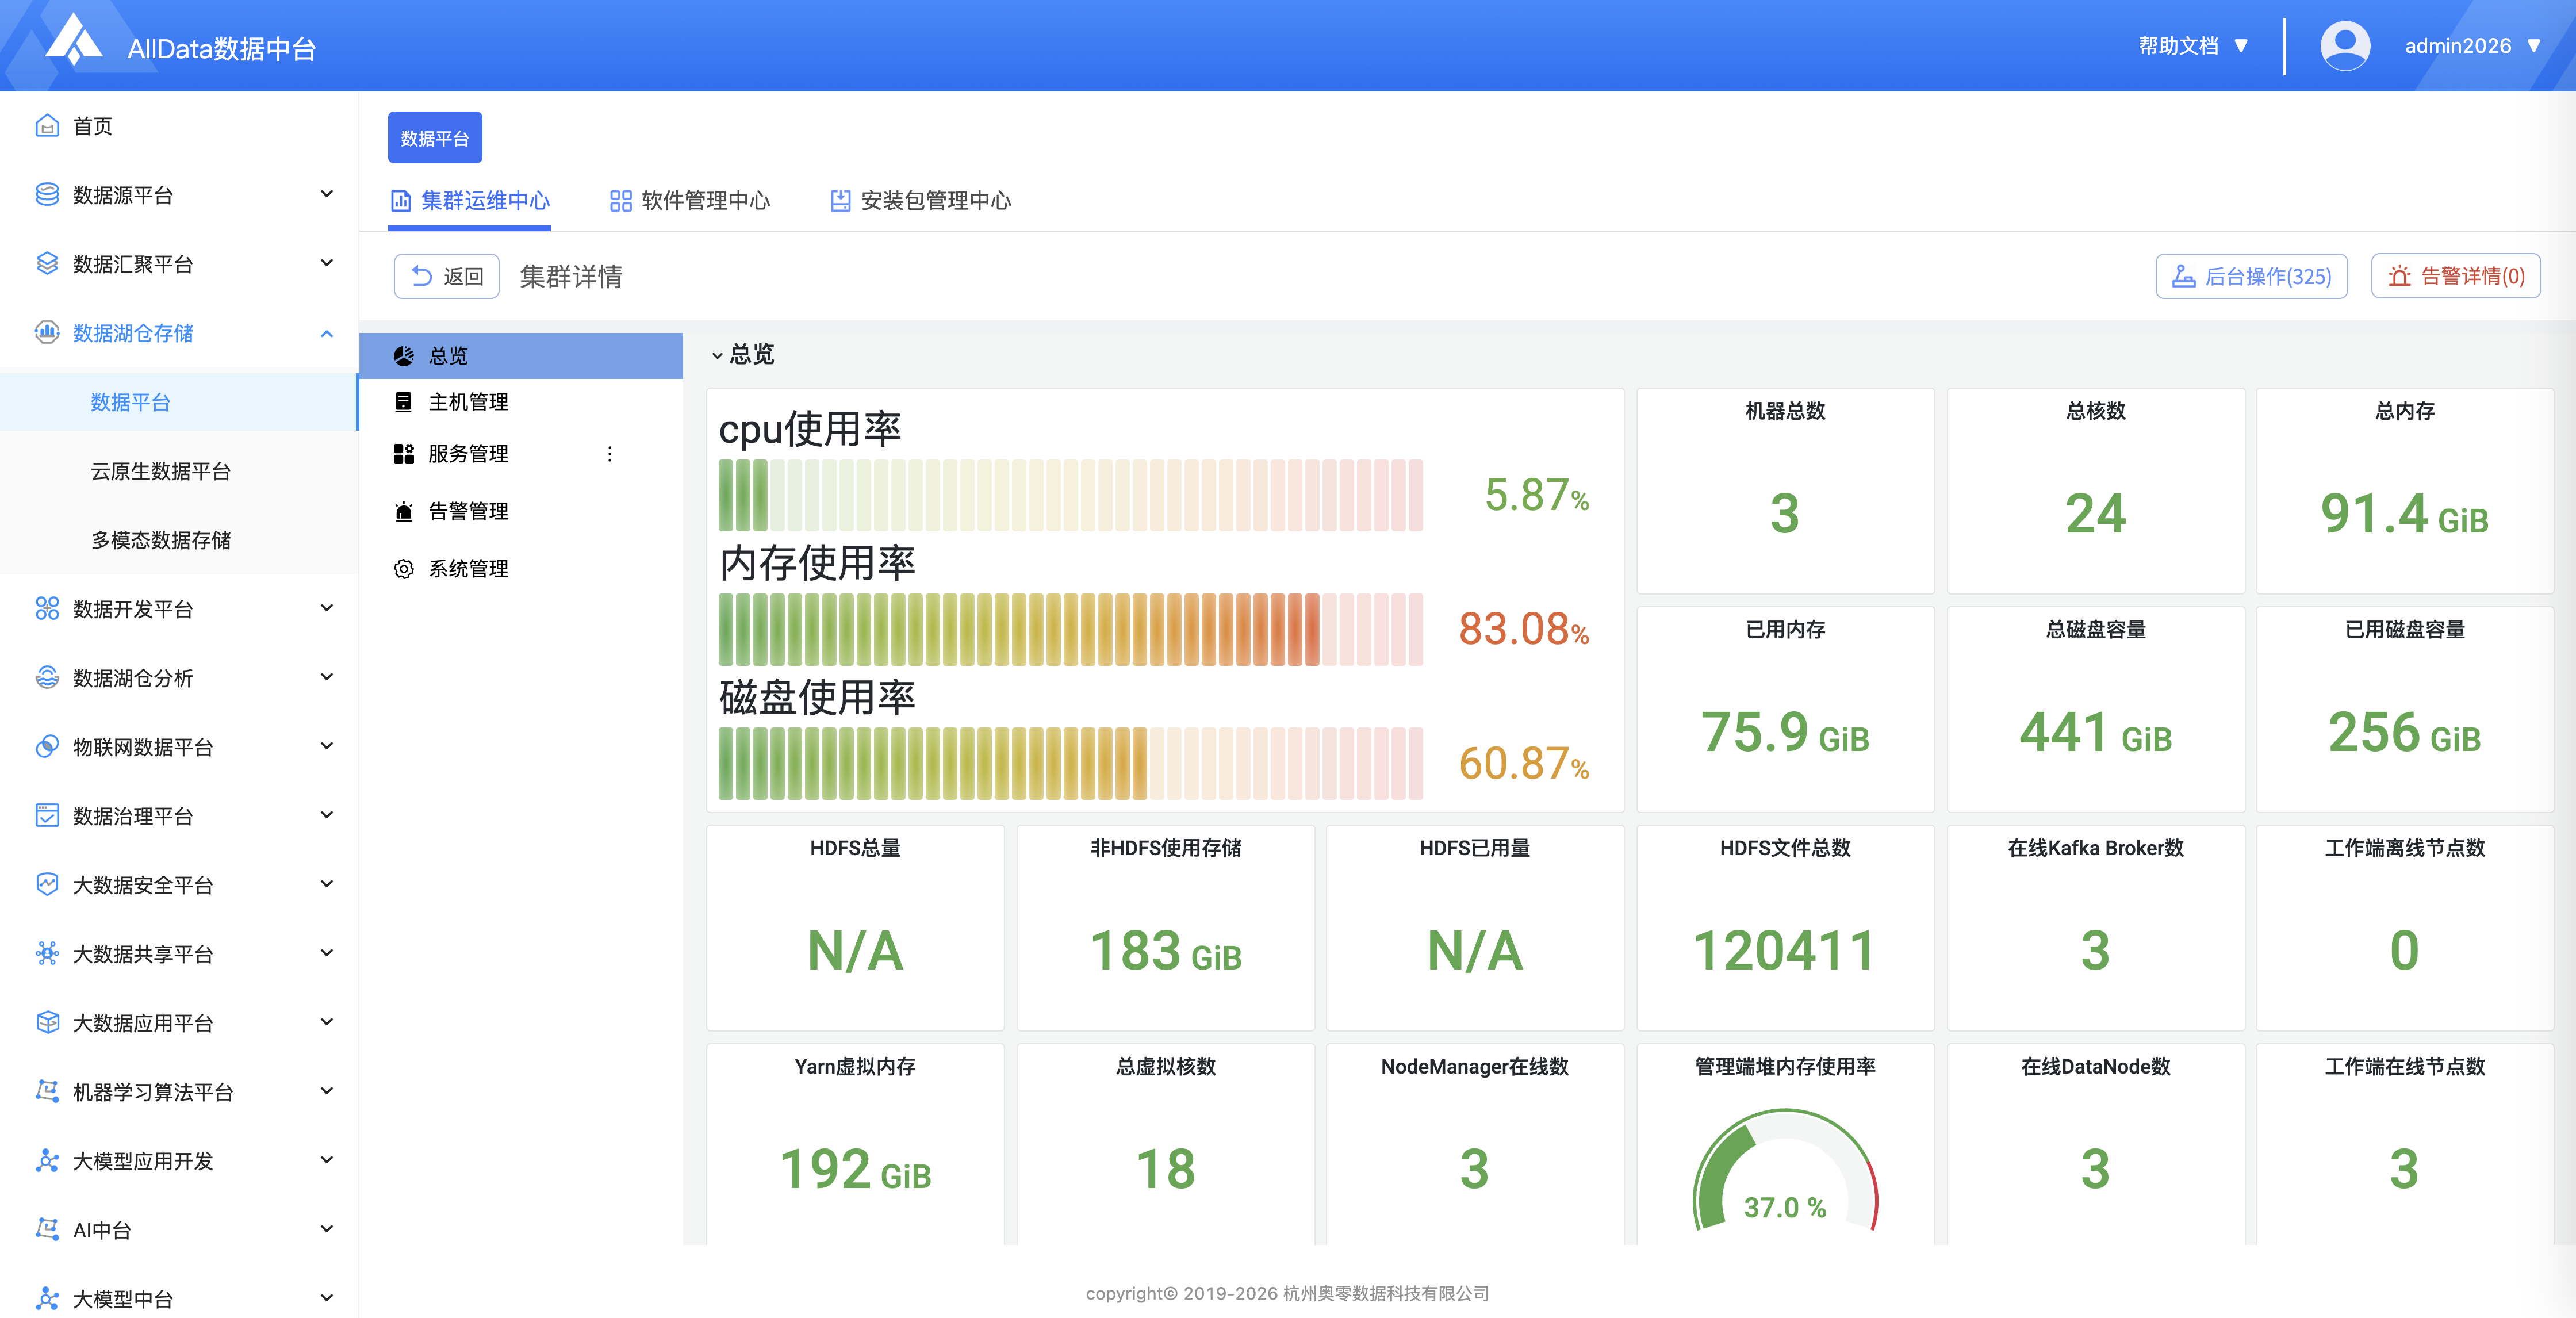Expand the 物联网数据平台 menu chevron
This screenshot has width=2576, height=1318.
pyautogui.click(x=327, y=746)
